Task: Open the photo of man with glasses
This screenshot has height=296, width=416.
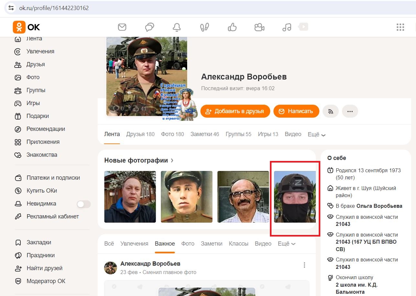Action: click(243, 197)
